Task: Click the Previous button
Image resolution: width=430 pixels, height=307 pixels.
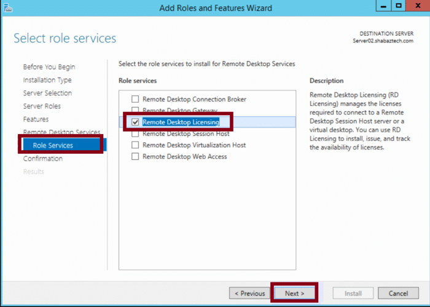Action: (x=249, y=293)
